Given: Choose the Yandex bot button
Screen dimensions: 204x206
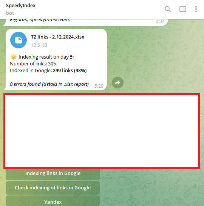Looking at the screenshot, I should coord(53,201).
